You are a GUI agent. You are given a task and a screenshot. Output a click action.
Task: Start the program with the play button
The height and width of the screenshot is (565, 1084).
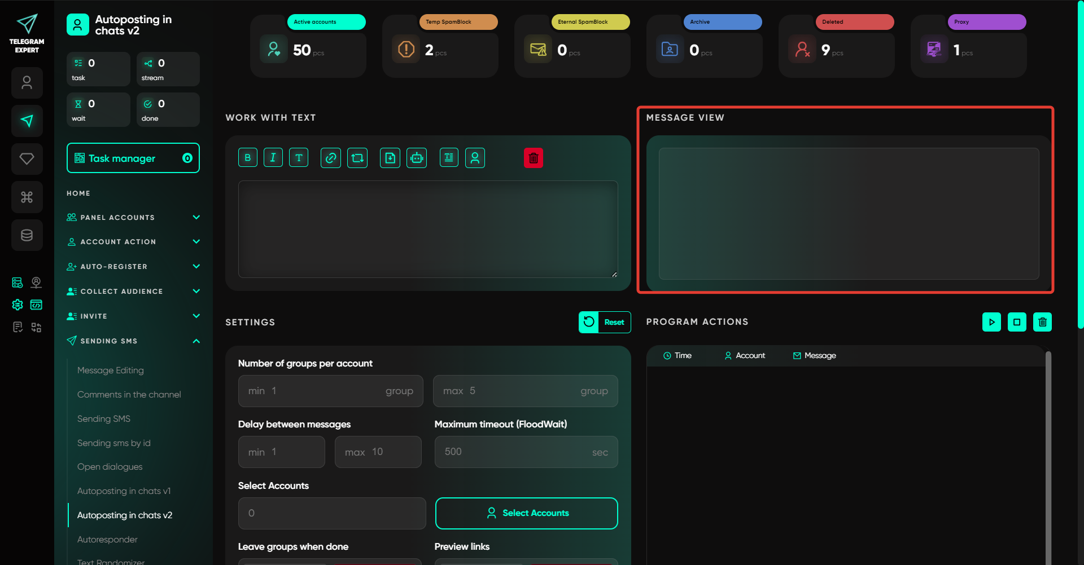click(991, 322)
